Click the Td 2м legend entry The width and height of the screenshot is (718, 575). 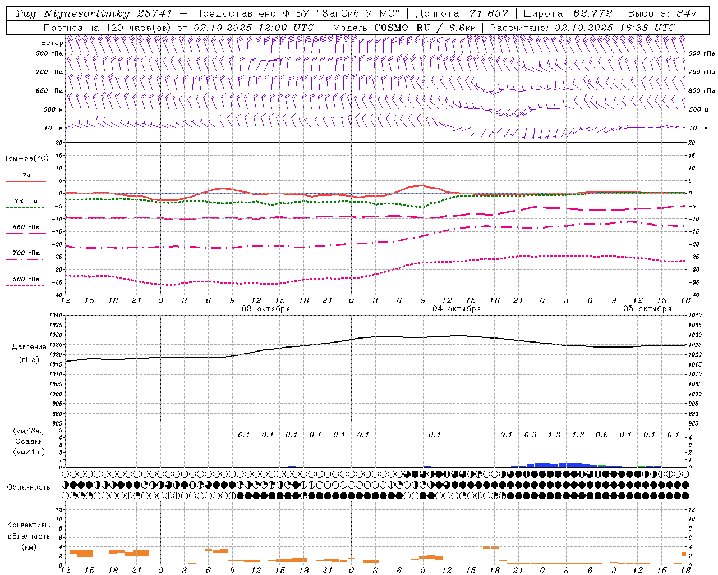[26, 201]
